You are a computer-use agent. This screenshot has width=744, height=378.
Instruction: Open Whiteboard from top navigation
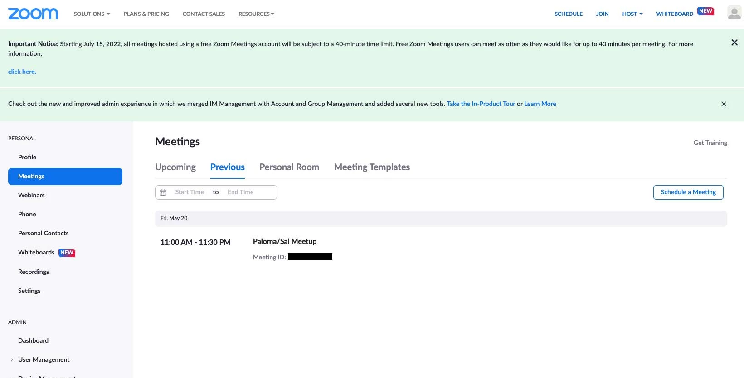675,14
